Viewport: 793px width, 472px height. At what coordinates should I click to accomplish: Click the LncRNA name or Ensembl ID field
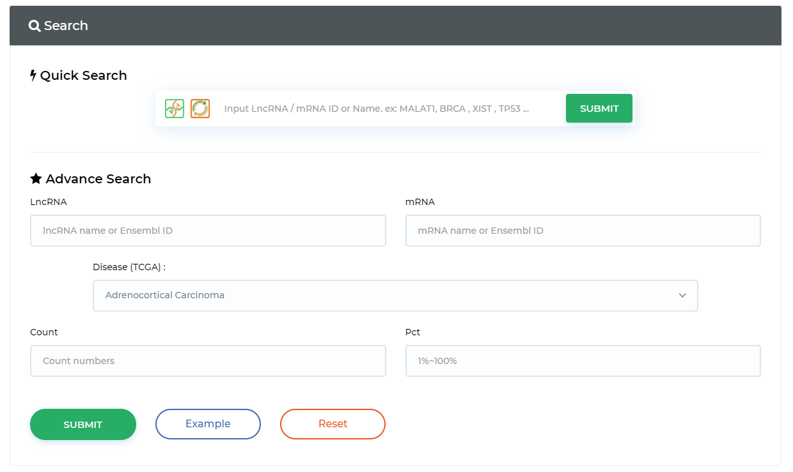click(208, 231)
